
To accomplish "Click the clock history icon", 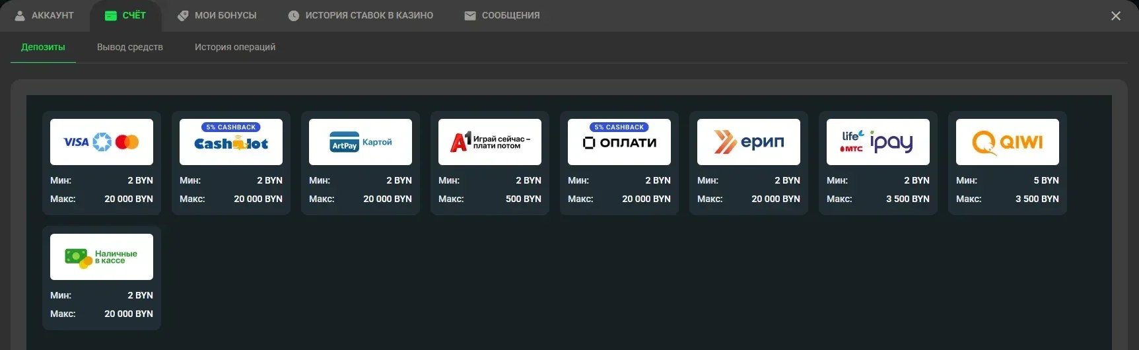I will (x=294, y=15).
